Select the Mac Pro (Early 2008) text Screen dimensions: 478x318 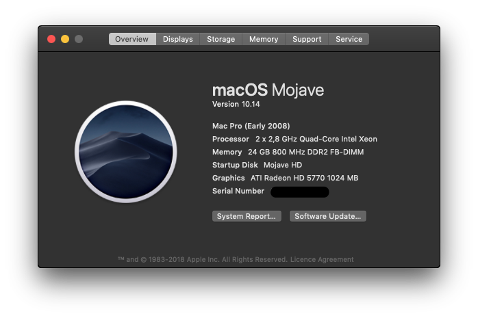[x=251, y=126]
